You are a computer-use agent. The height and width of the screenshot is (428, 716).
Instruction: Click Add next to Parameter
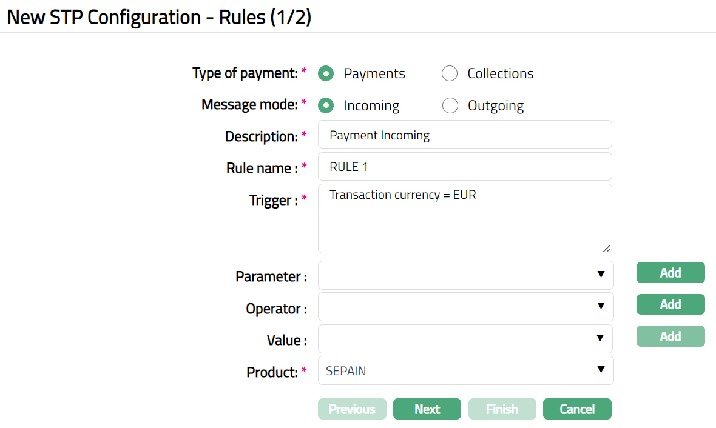[670, 273]
